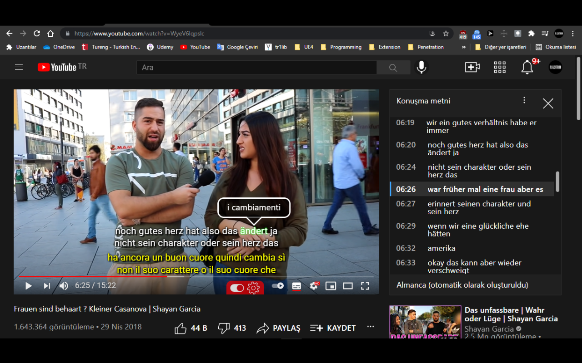
Task: Click the search magnifier button
Action: click(393, 68)
